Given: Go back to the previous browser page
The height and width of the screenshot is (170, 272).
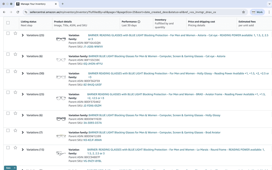Looking at the screenshot, I should [x=4, y=12].
